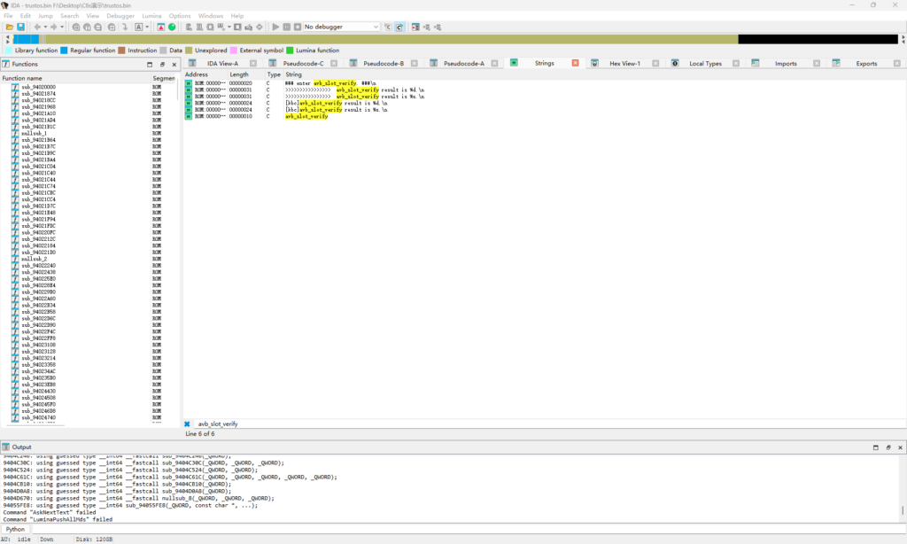Sort strings by the Length column header
Viewport: 907px width, 544px height.
tap(239, 74)
